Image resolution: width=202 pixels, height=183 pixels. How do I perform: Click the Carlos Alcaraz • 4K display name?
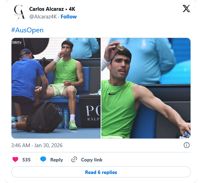(52, 9)
